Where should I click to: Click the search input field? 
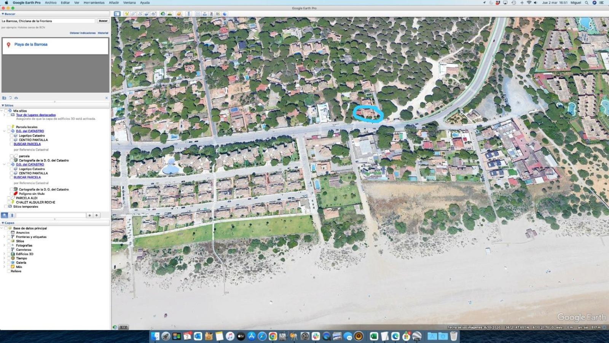tap(48, 21)
